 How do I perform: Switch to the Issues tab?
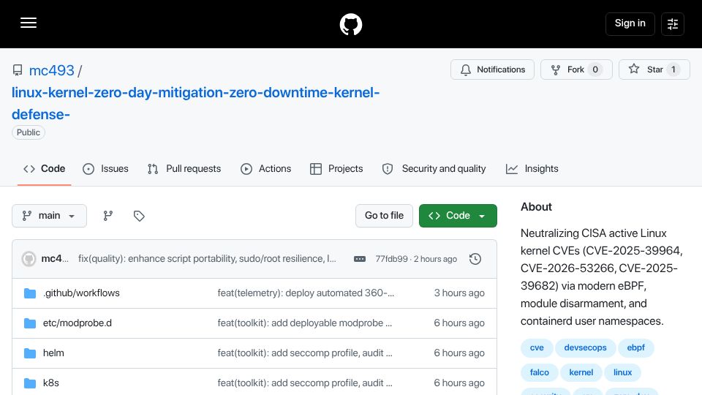105,169
